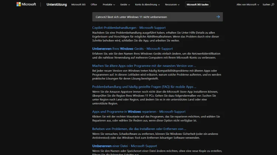Click the 'Wenn Sie den Namen oder Speicherort' text
This screenshot has height=155, width=277.
point(157,152)
